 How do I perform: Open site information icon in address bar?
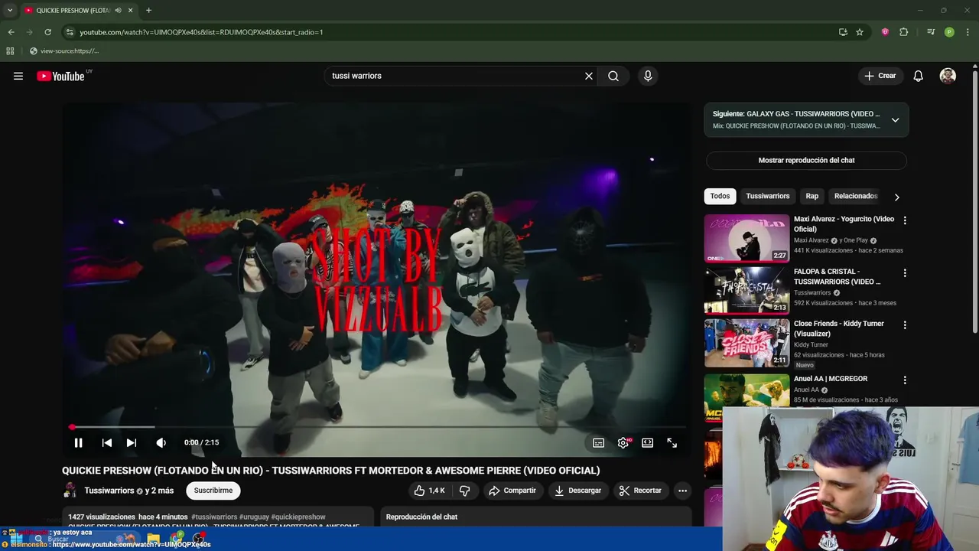[x=70, y=32]
